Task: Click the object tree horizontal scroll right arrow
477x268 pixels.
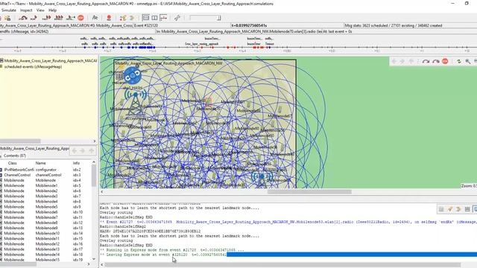Action: 95,141
